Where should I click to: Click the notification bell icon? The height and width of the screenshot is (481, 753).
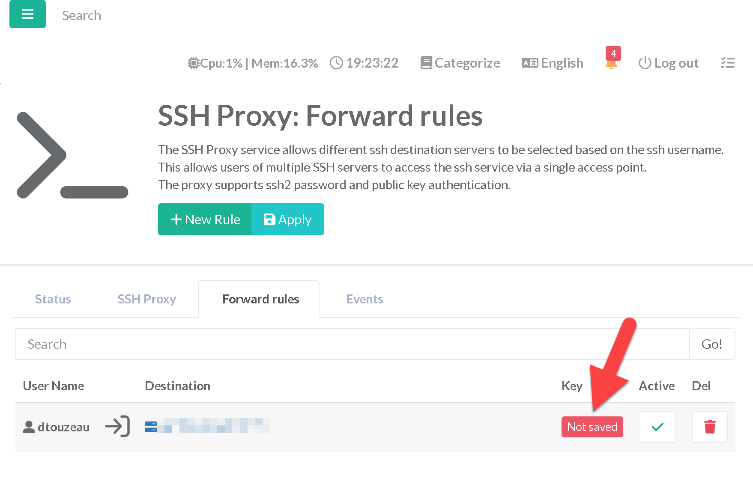pos(611,64)
